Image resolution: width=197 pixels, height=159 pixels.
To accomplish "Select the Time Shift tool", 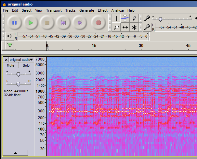I will pos(125,27).
